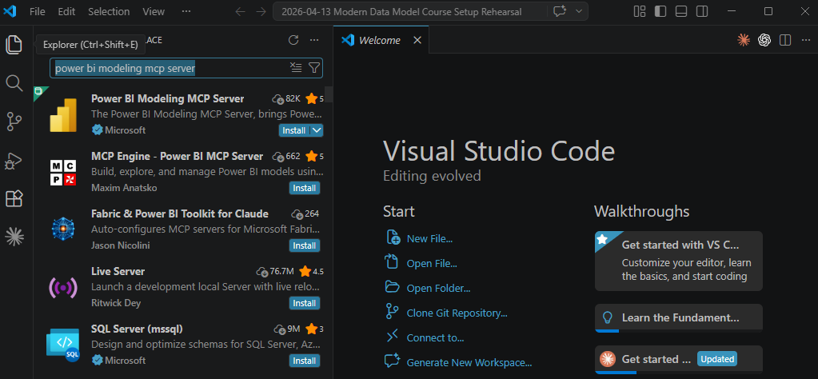Split the editor to the right
The image size is (818, 379).
(x=785, y=40)
